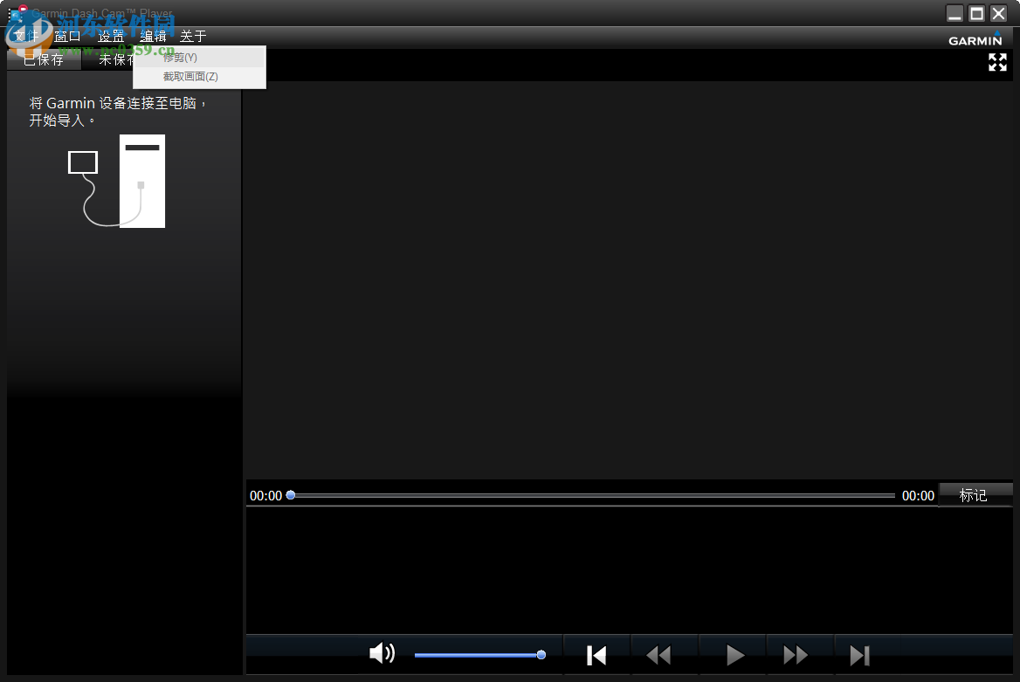The height and width of the screenshot is (682, 1020).
Task: Click the timeline playhead handle
Action: pos(291,495)
